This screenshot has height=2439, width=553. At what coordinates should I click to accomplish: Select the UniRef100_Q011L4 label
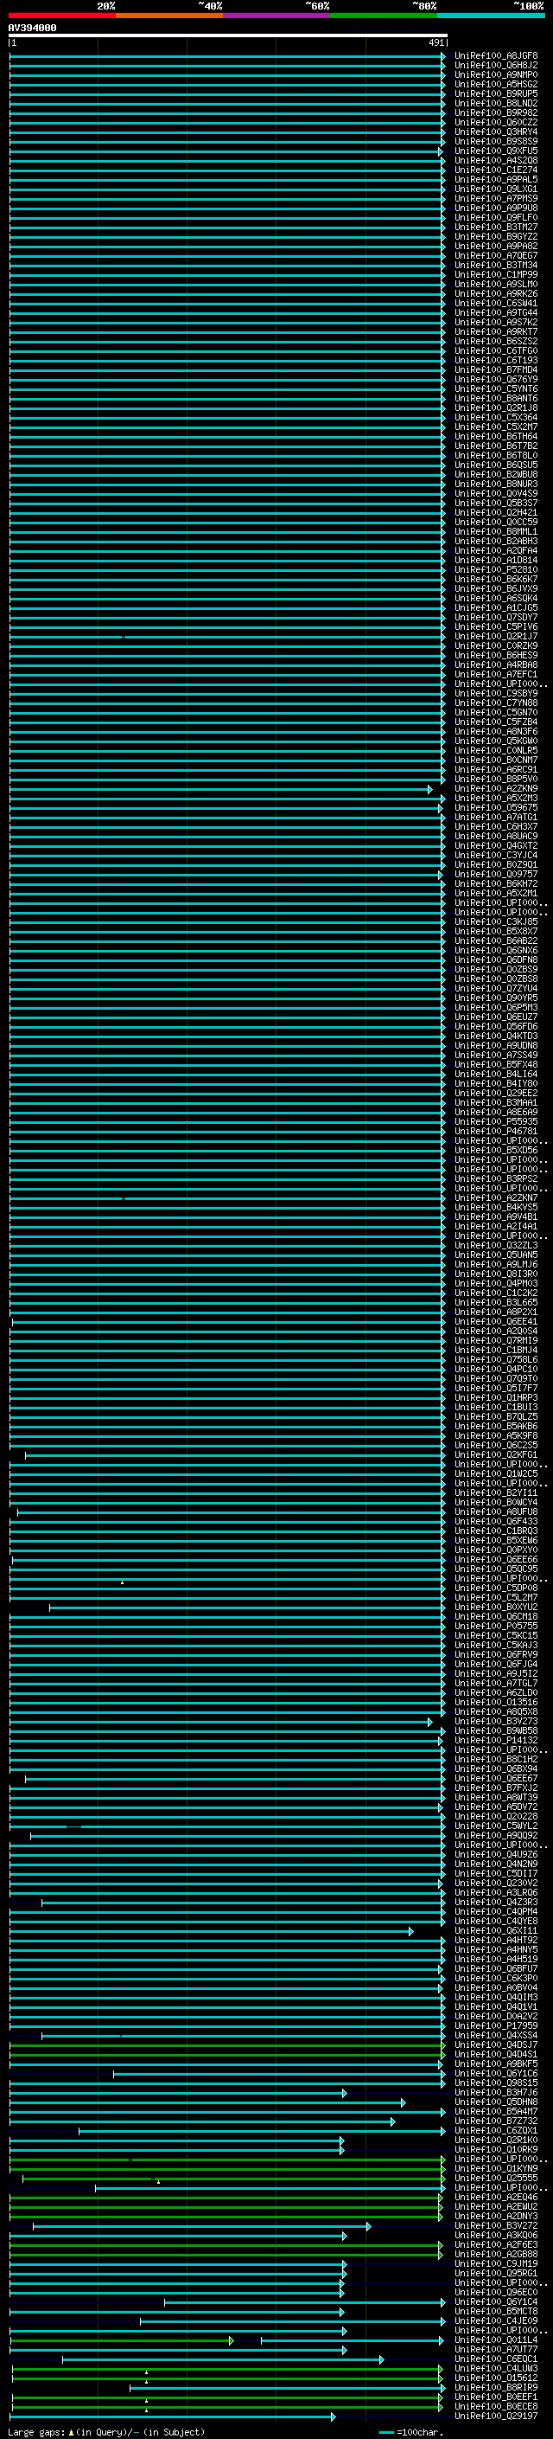[x=496, y=2340]
